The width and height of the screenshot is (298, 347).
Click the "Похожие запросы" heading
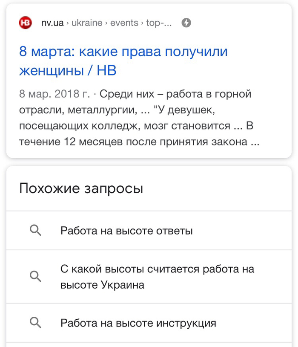tap(81, 188)
